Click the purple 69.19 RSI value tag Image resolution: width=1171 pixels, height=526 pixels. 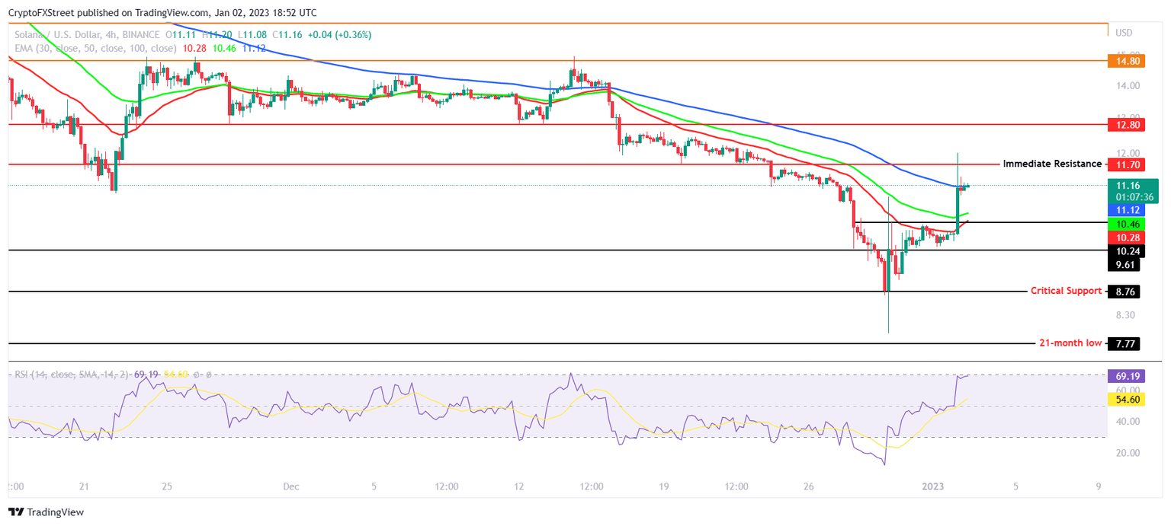(x=1125, y=376)
